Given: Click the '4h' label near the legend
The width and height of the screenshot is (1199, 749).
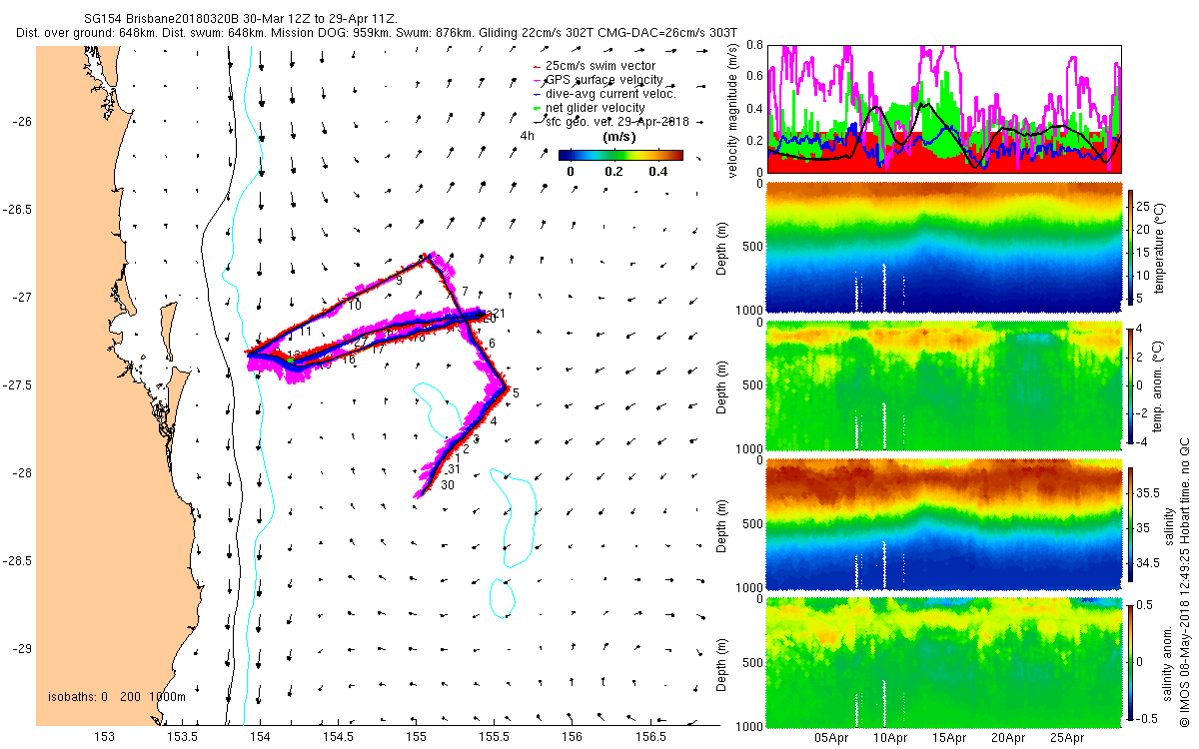Looking at the screenshot, I should click(x=527, y=135).
